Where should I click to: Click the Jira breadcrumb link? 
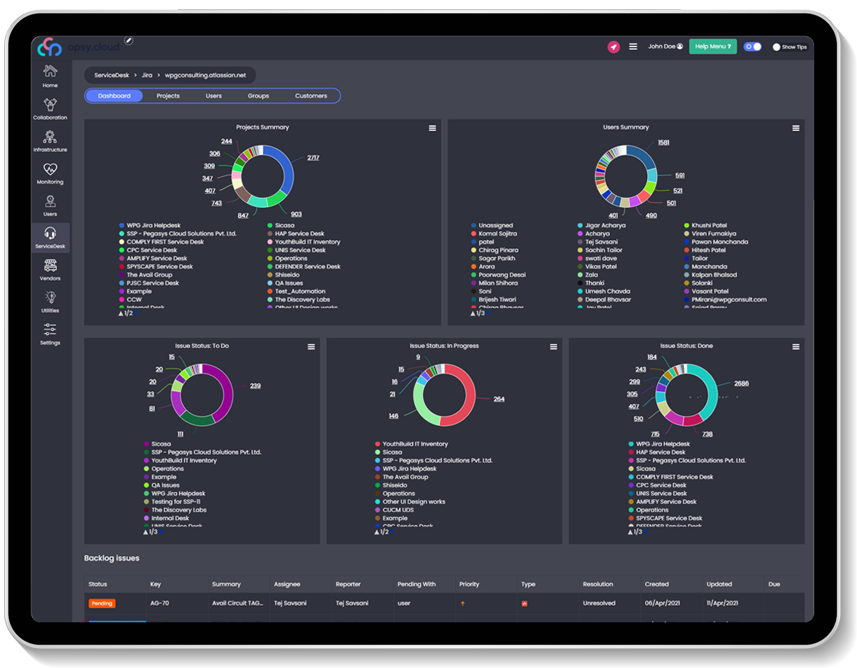point(146,75)
